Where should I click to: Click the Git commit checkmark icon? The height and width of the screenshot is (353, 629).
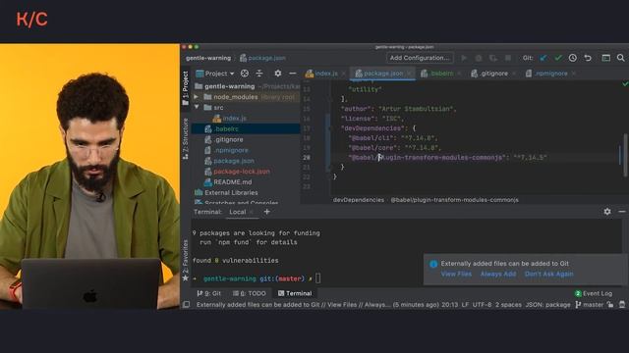[x=558, y=58]
